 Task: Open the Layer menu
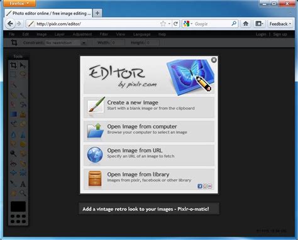coord(60,35)
